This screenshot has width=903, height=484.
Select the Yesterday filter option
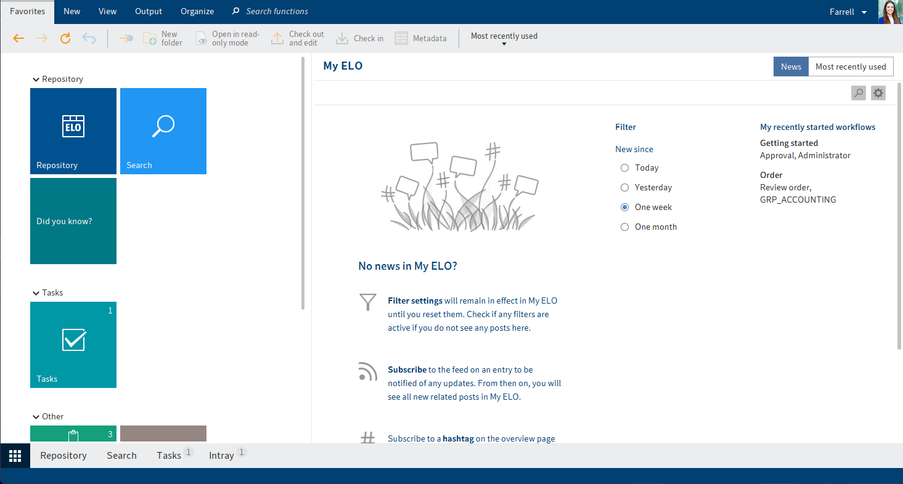coord(625,187)
